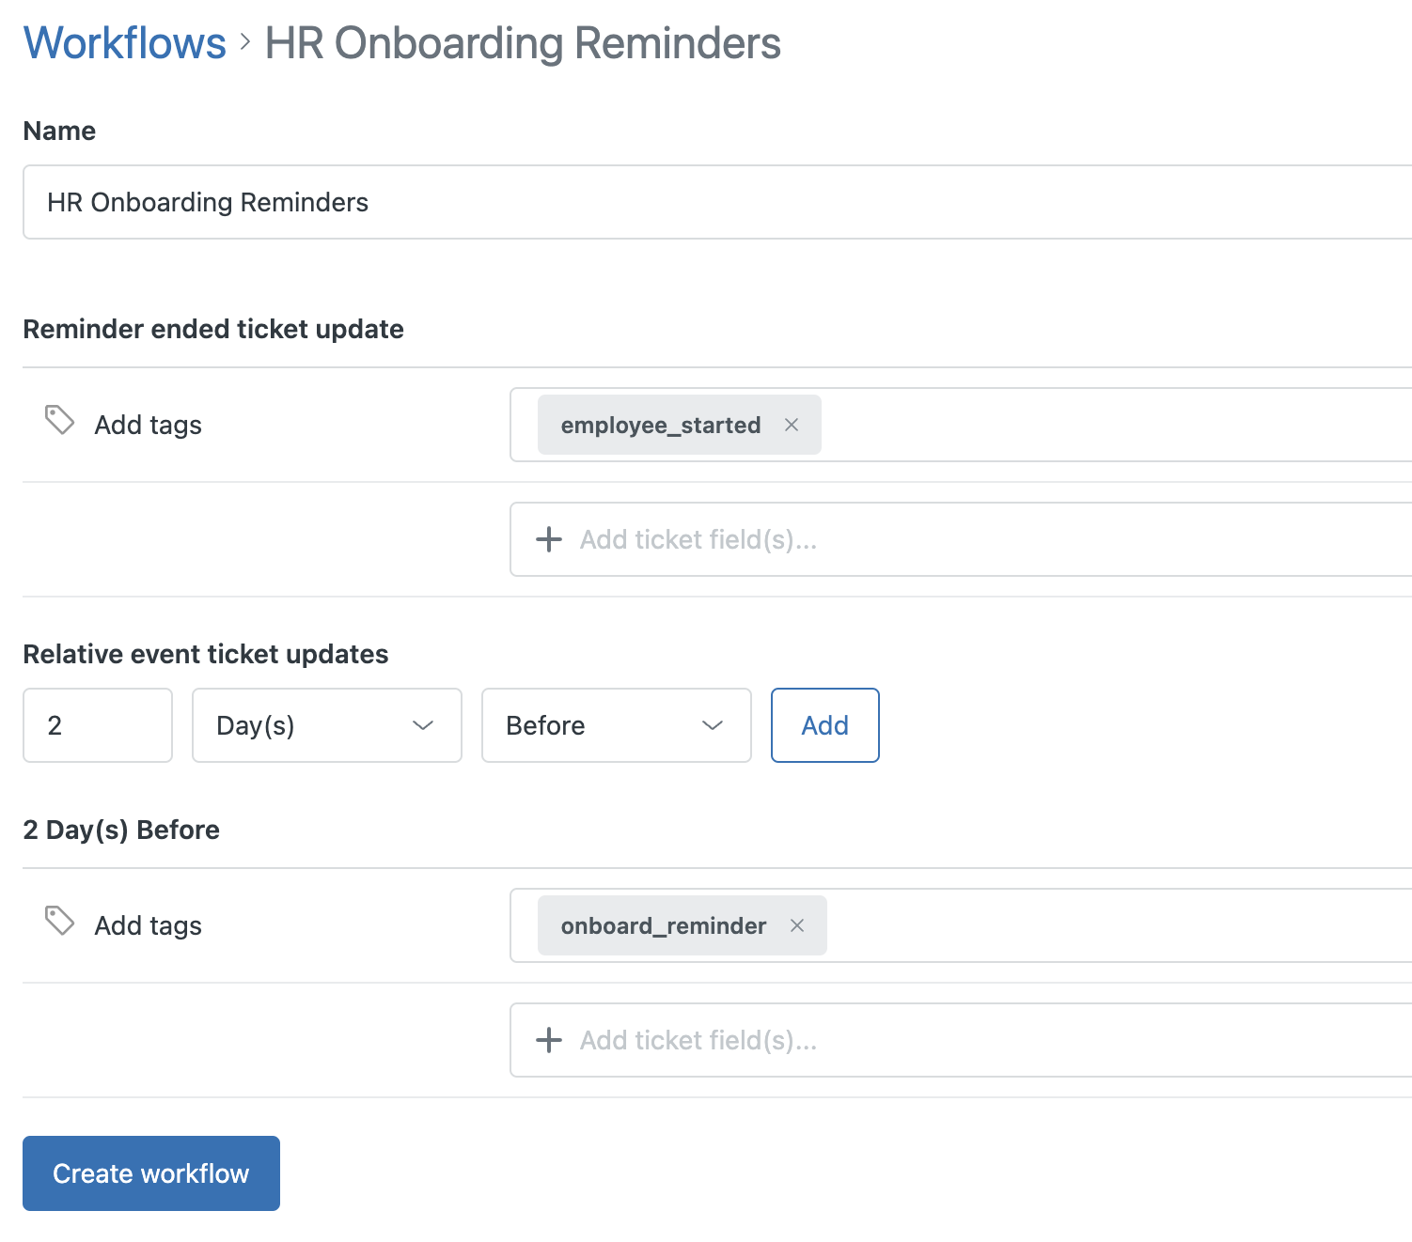Click the onboard_reminder tags input box
This screenshot has width=1412, height=1242.
click(x=961, y=925)
